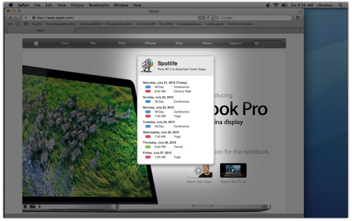Open the ChronosShopSite bookmark
The width and height of the screenshot is (352, 221).
click(x=119, y=24)
